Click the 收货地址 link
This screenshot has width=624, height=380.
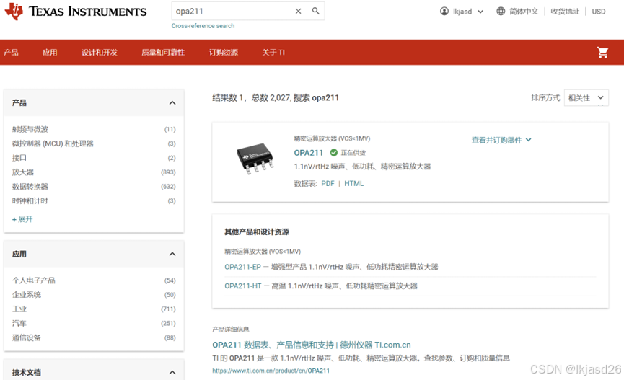pos(565,11)
